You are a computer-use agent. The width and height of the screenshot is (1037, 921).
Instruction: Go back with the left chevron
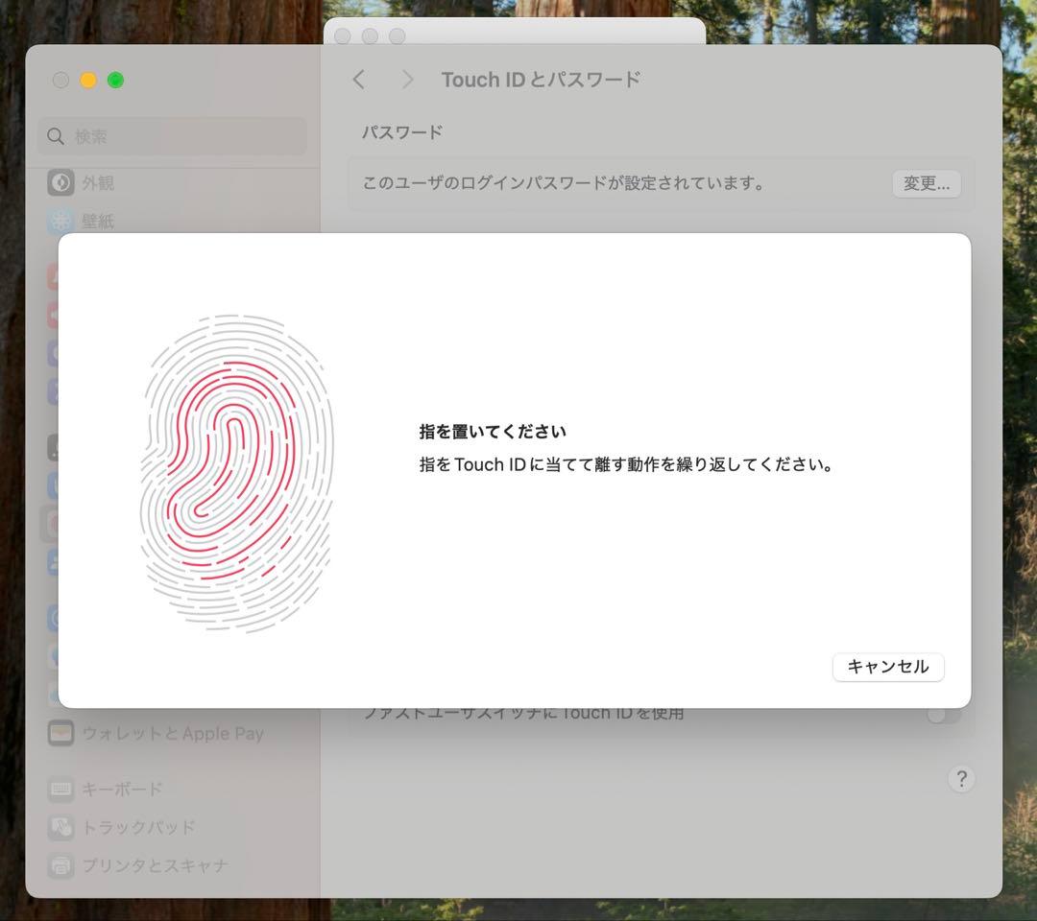(359, 80)
